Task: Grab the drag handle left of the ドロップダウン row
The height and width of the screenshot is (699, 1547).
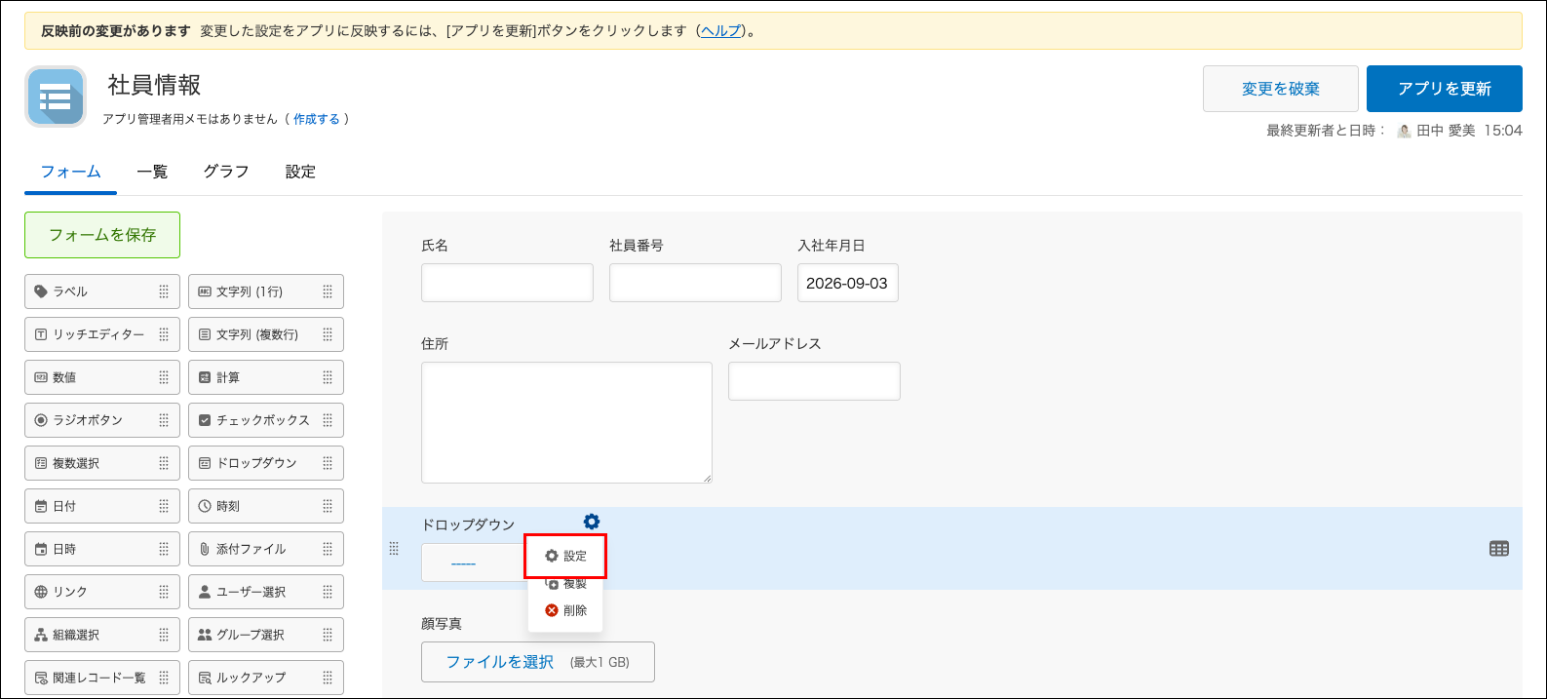Action: 394,549
